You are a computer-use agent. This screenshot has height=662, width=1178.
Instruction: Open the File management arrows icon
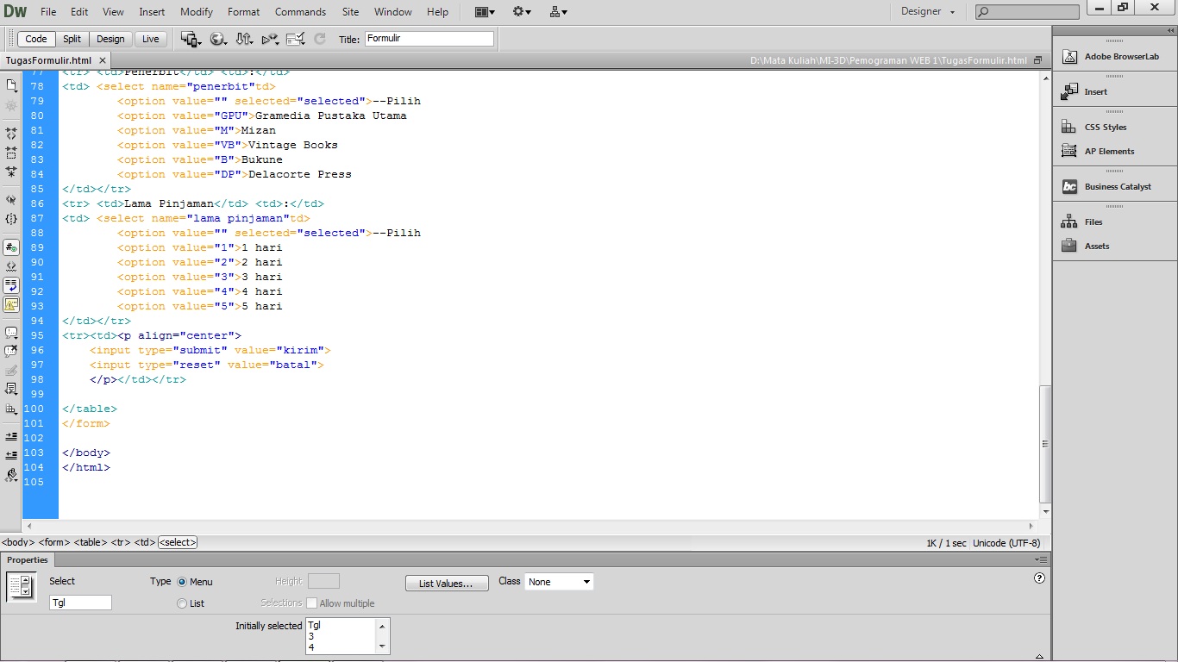[244, 39]
